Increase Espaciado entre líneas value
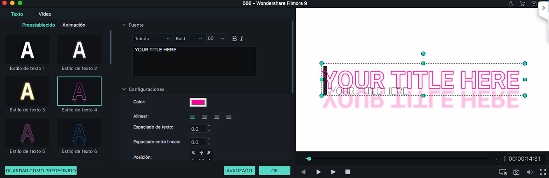Viewport: 549px width, 178px height. tap(209, 140)
